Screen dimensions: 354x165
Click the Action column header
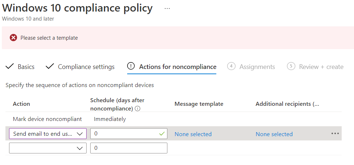pyautogui.click(x=21, y=104)
